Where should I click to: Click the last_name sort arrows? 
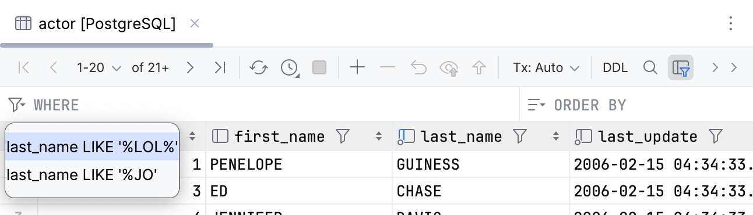coord(555,137)
